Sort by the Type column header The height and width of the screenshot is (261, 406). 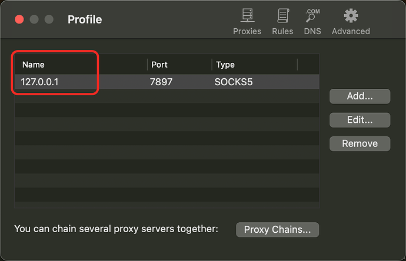click(255, 65)
